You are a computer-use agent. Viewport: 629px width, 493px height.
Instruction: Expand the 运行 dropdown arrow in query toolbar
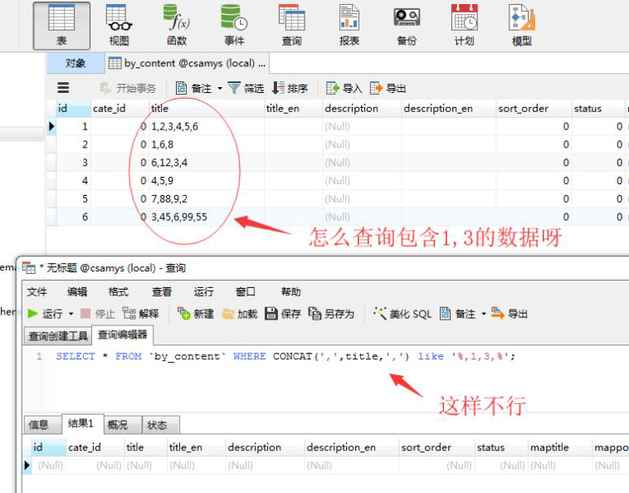pyautogui.click(x=71, y=313)
